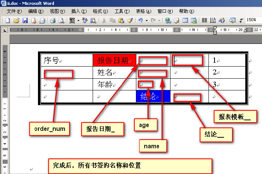Viewport: 262px width, 174px height.
Task: Click the Copy icon in toolbar
Action: (x=112, y=20)
